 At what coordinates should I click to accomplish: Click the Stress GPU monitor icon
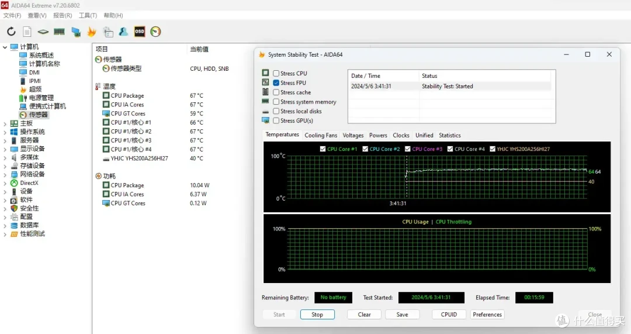(x=266, y=120)
